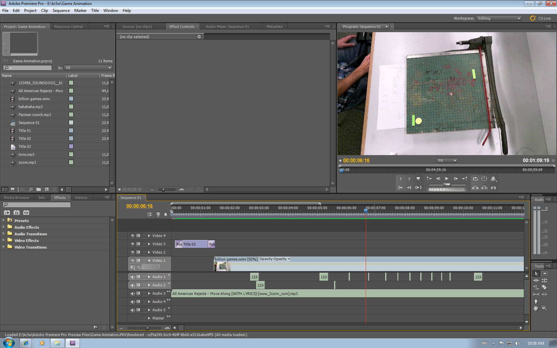557x348 pixels.
Task: Select the Pen tool
Action: [x=536, y=301]
